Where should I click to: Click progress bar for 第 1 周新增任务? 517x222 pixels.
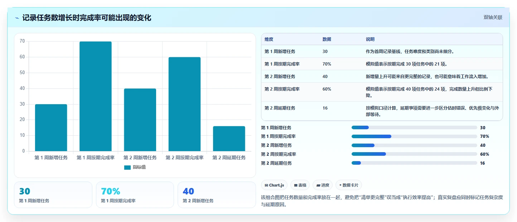click(x=414, y=127)
